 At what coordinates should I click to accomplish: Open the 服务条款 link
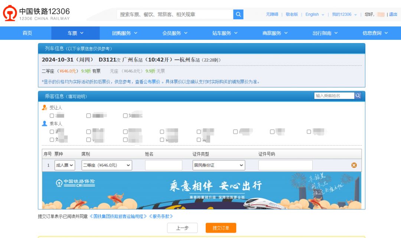(161, 216)
